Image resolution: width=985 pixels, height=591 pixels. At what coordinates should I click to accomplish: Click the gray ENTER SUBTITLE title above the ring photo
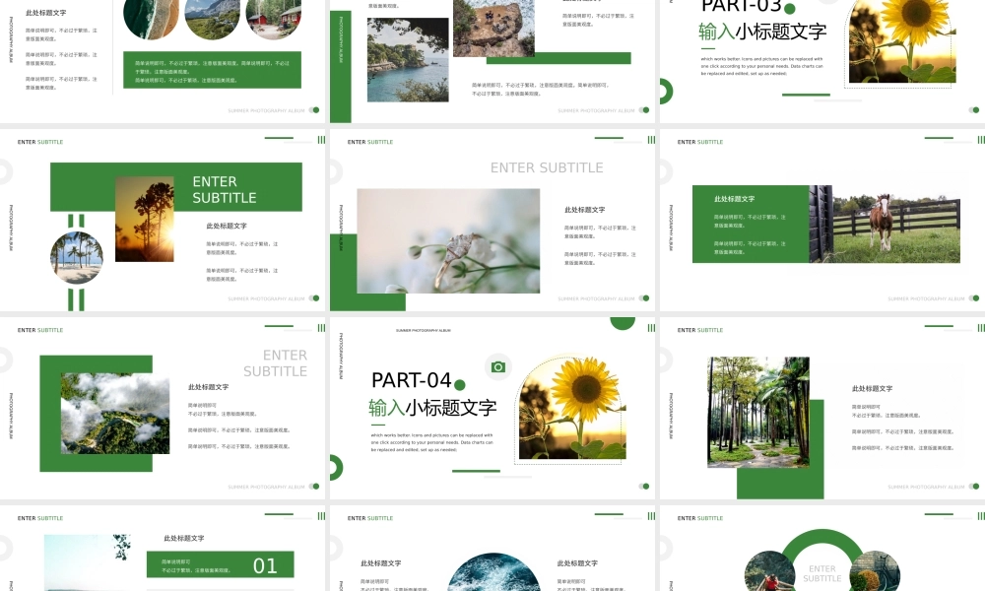click(x=547, y=167)
